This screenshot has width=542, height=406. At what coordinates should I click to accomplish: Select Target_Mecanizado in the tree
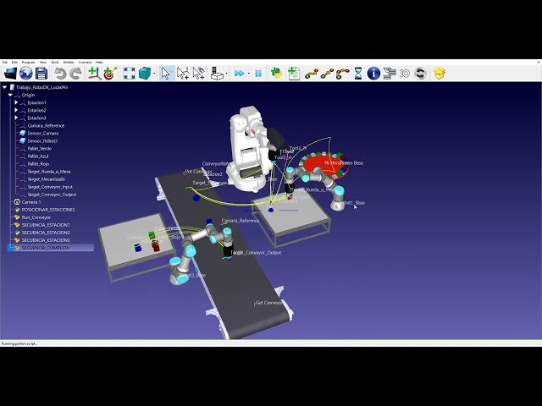click(x=46, y=178)
